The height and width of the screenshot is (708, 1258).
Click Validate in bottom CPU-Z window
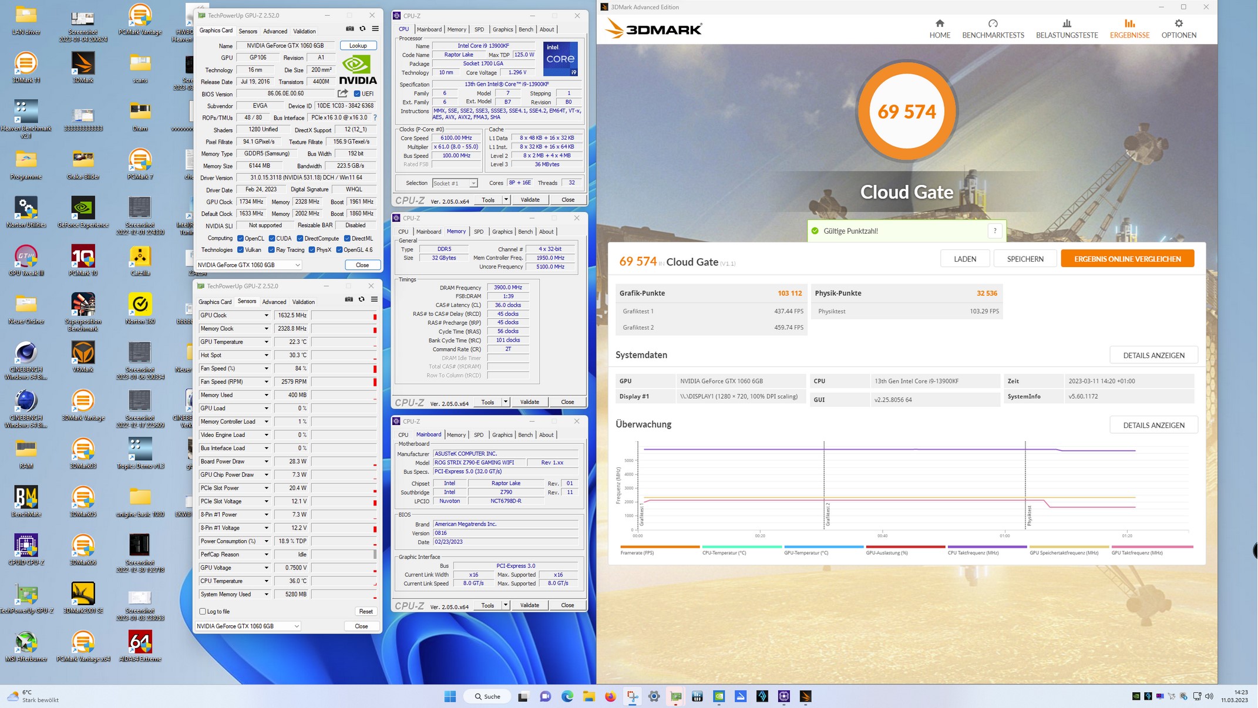[x=529, y=605]
